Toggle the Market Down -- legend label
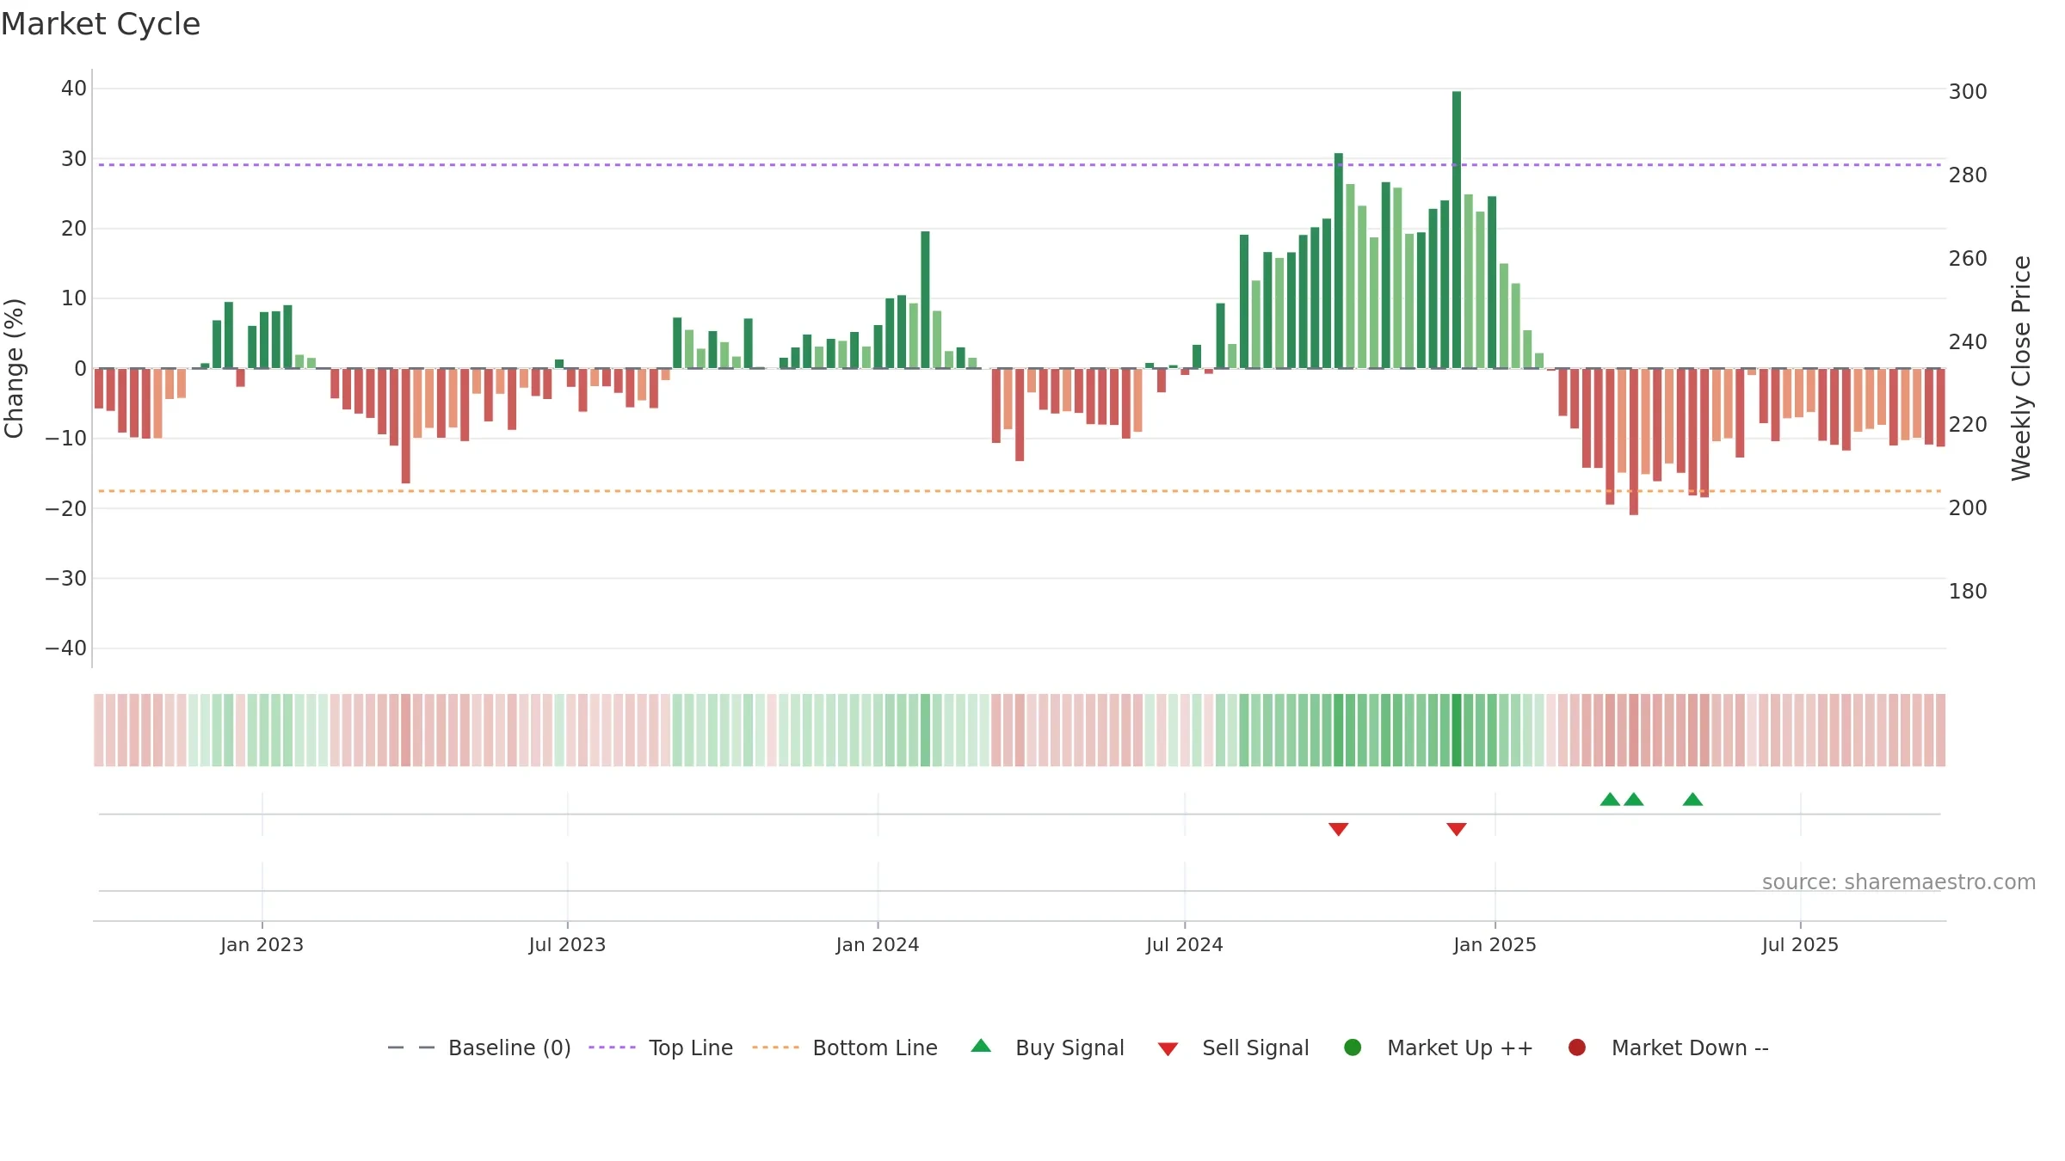Image resolution: width=2065 pixels, height=1161 pixels. (1690, 1047)
